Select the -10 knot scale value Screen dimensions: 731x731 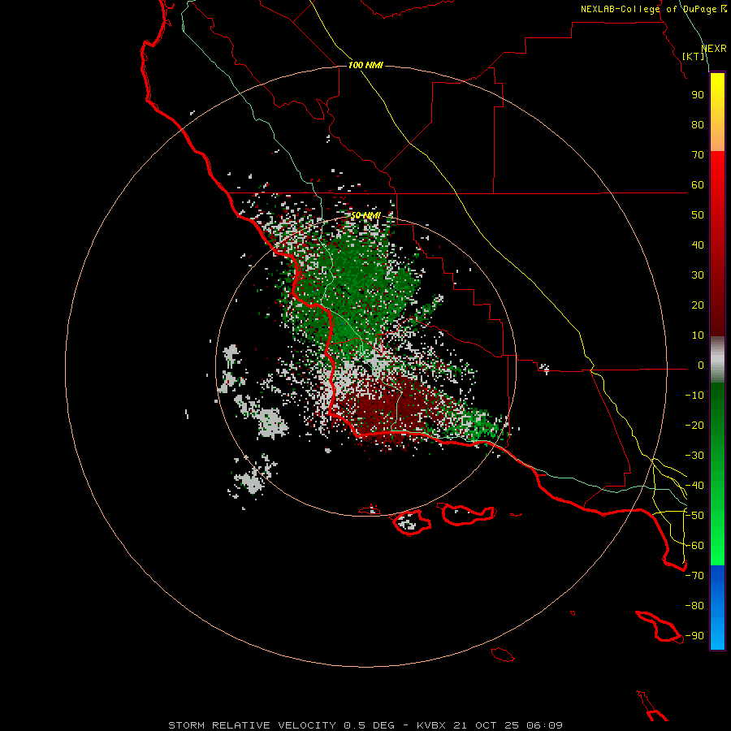click(694, 396)
